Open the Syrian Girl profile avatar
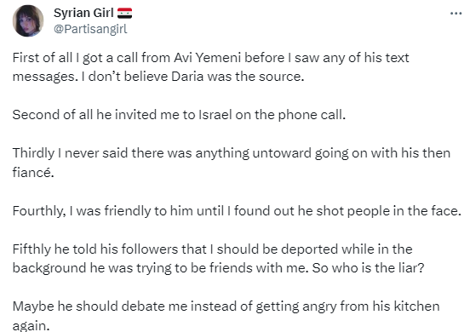The width and height of the screenshot is (464, 332). 28,21
